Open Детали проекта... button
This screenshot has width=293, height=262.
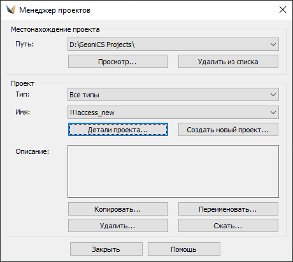coord(118,130)
